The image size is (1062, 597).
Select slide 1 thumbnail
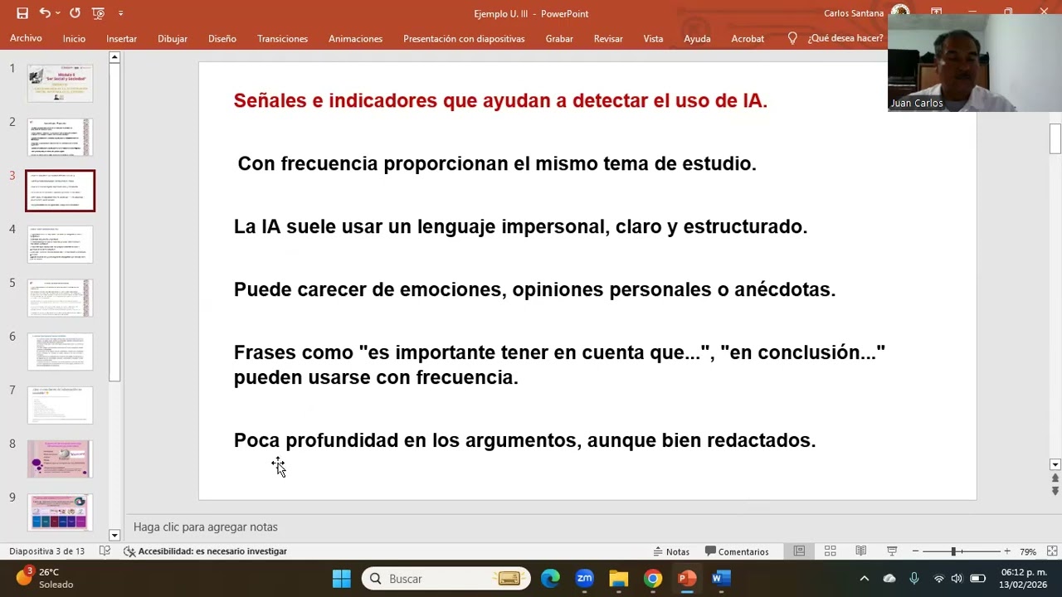pyautogui.click(x=61, y=84)
